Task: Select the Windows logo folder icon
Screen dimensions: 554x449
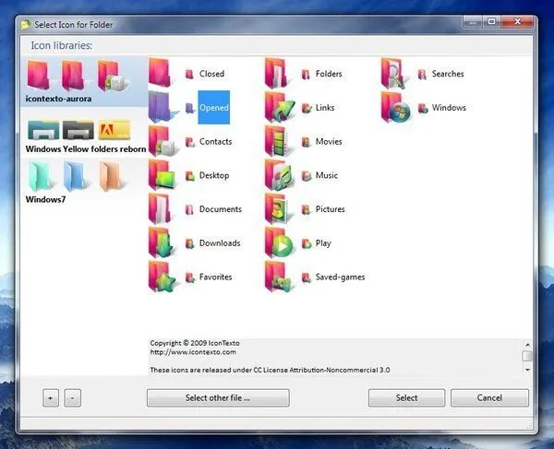Action: tap(396, 107)
